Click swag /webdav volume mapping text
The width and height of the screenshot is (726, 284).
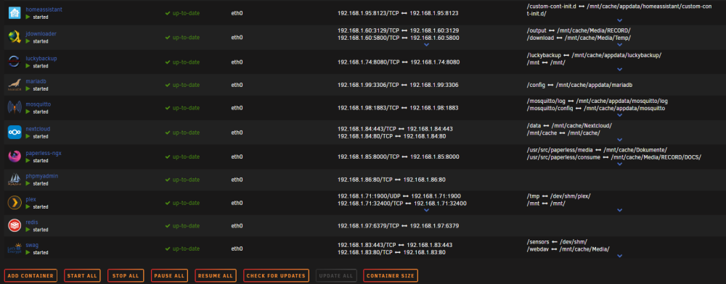[568, 249]
